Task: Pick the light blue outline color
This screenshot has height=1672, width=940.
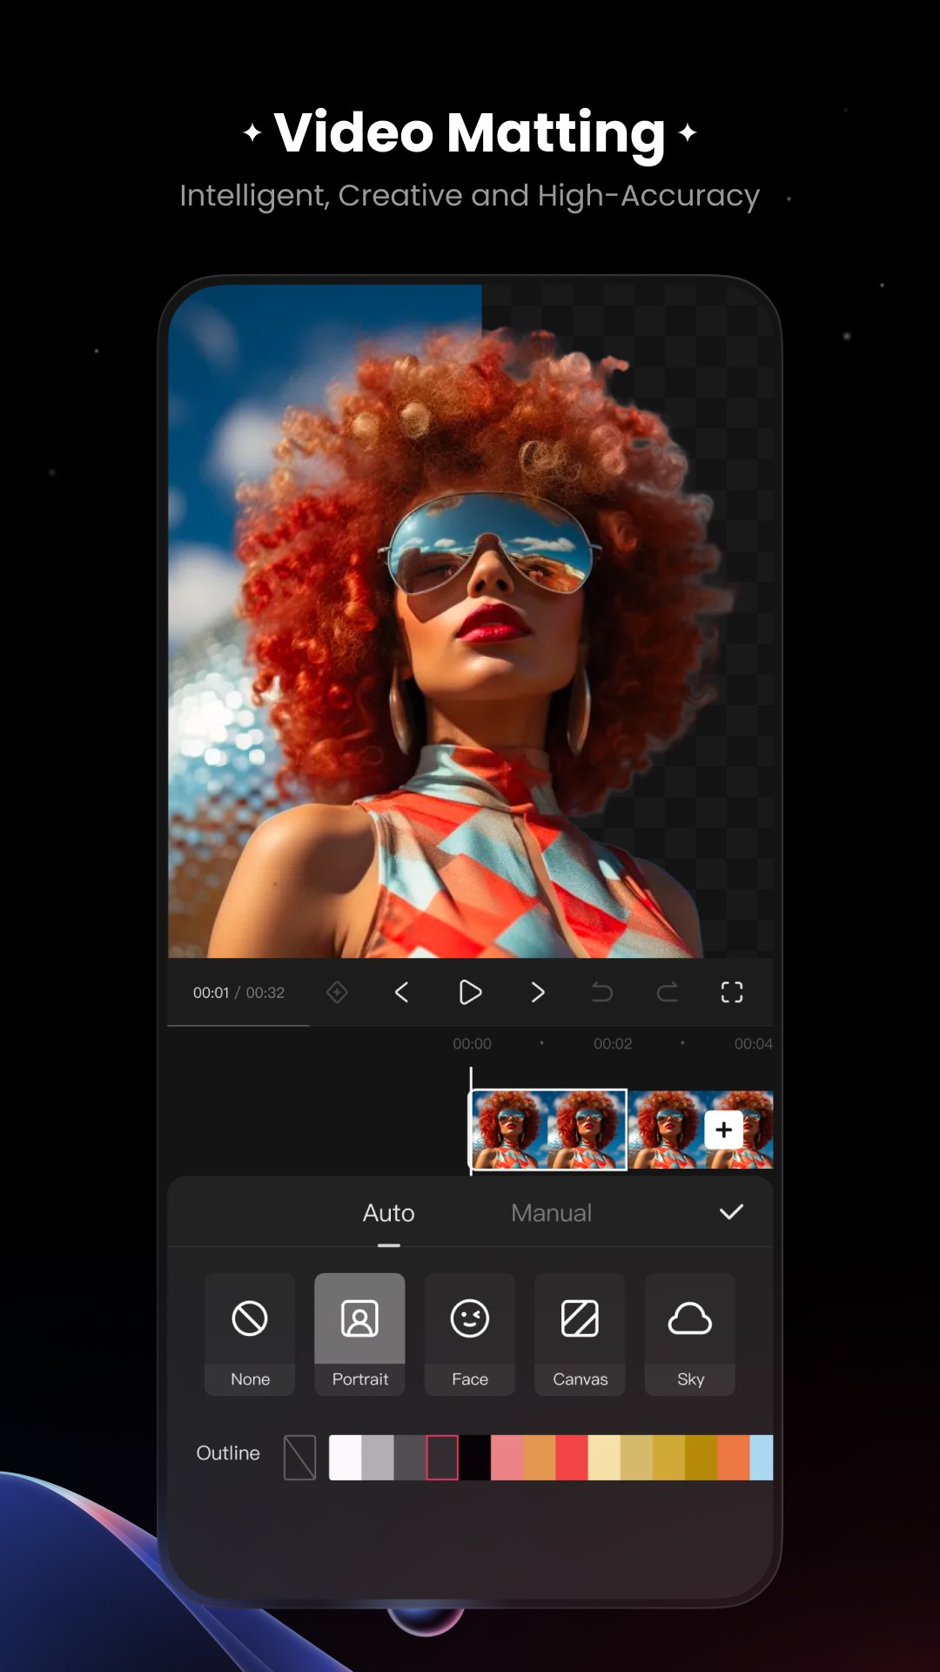Action: pos(761,1457)
